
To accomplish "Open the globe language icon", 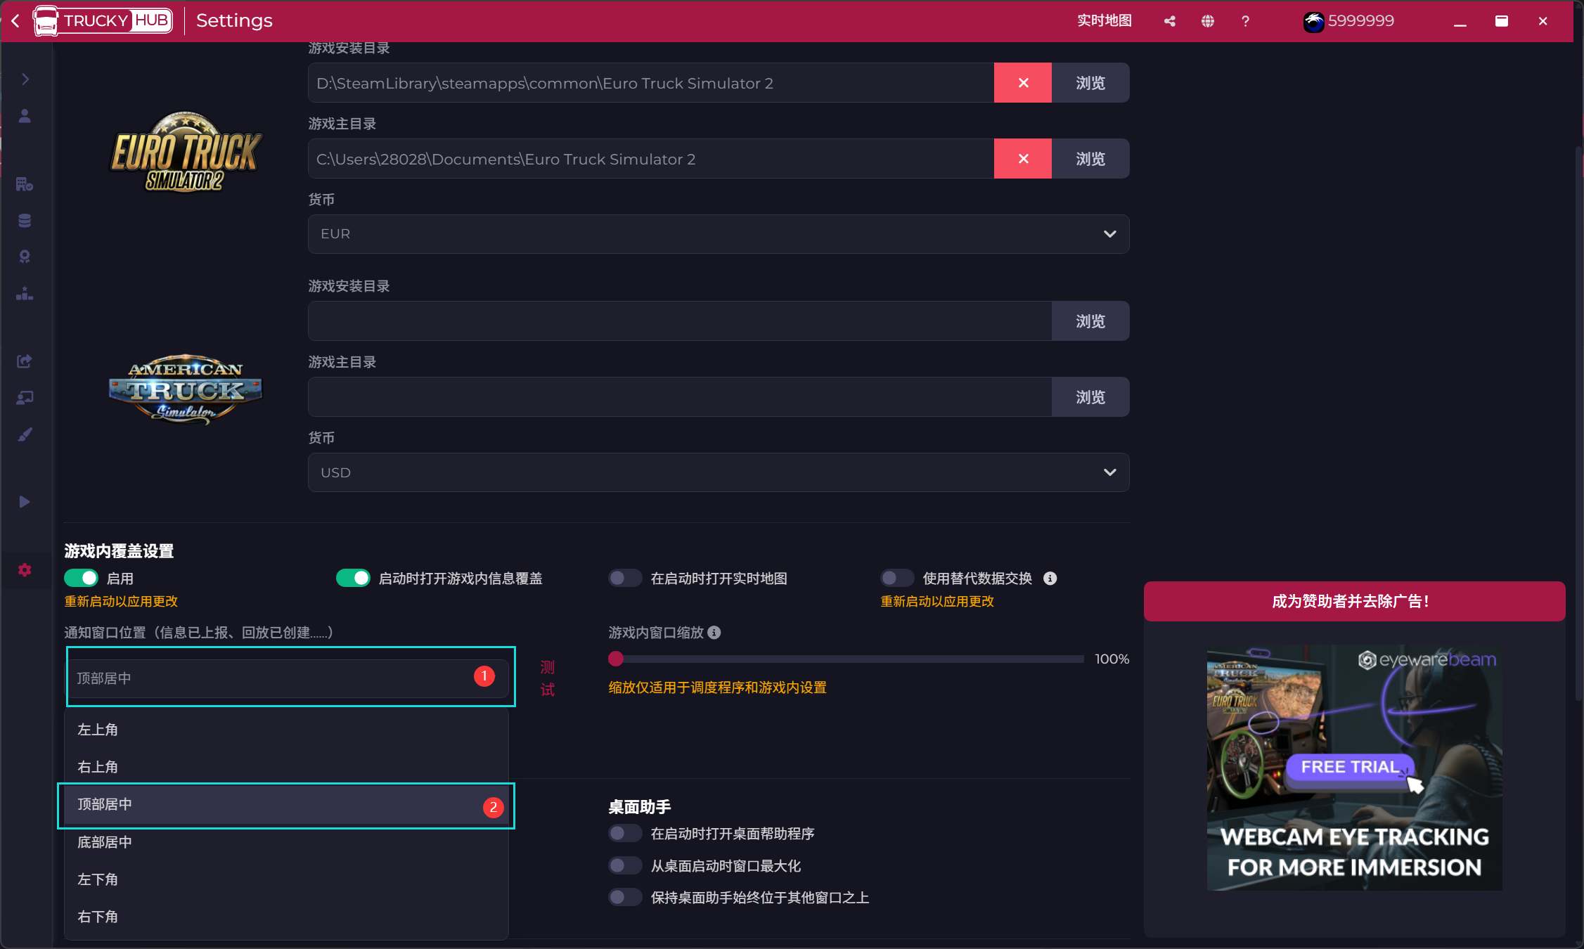I will (1208, 21).
